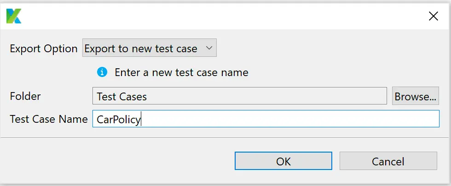Click the Katalon logo in title bar
This screenshot has width=451, height=186.
click(14, 16)
